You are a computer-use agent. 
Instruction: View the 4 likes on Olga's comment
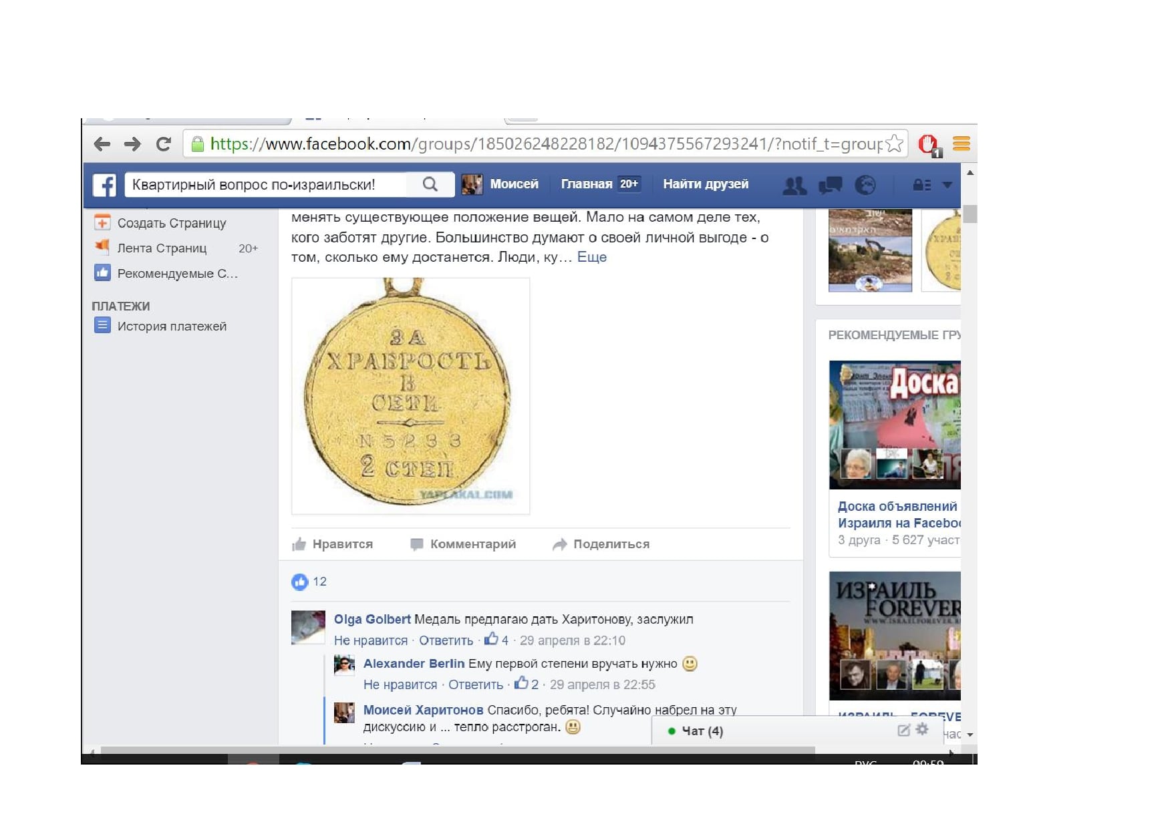[x=496, y=640]
